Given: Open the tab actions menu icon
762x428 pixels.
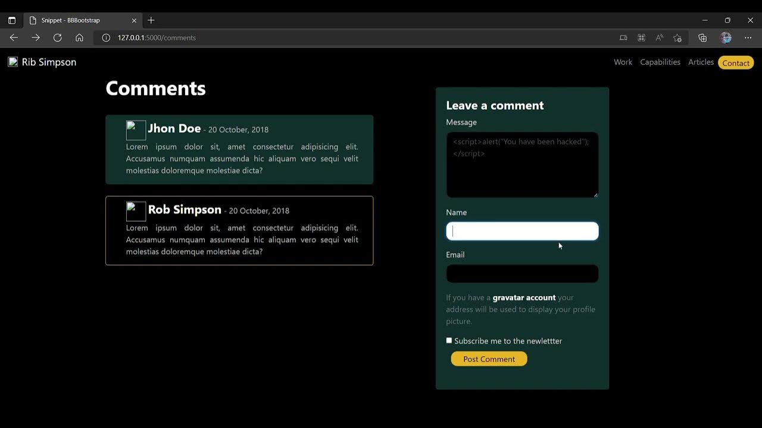Looking at the screenshot, I should (12, 20).
